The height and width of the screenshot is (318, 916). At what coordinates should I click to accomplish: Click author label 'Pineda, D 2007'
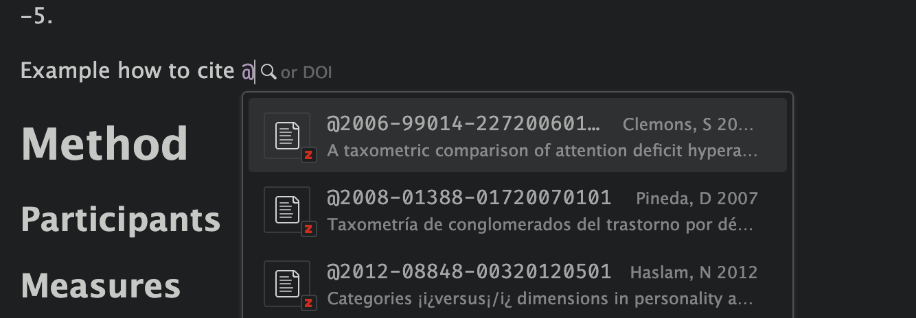[x=696, y=199]
